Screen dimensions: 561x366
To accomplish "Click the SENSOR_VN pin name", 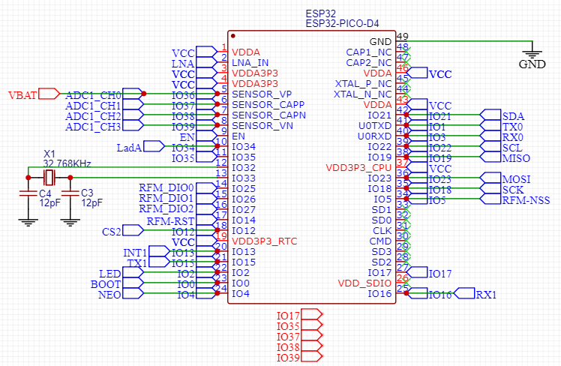I will (x=262, y=125).
